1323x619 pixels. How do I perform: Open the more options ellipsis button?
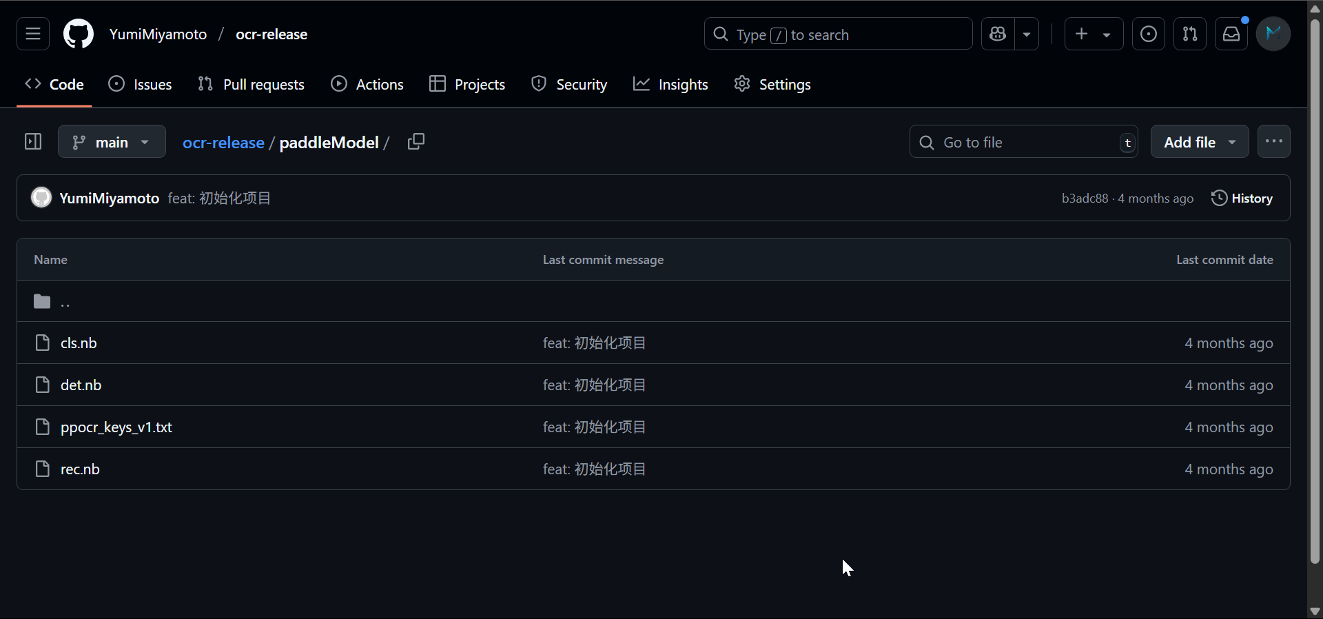pyautogui.click(x=1273, y=142)
